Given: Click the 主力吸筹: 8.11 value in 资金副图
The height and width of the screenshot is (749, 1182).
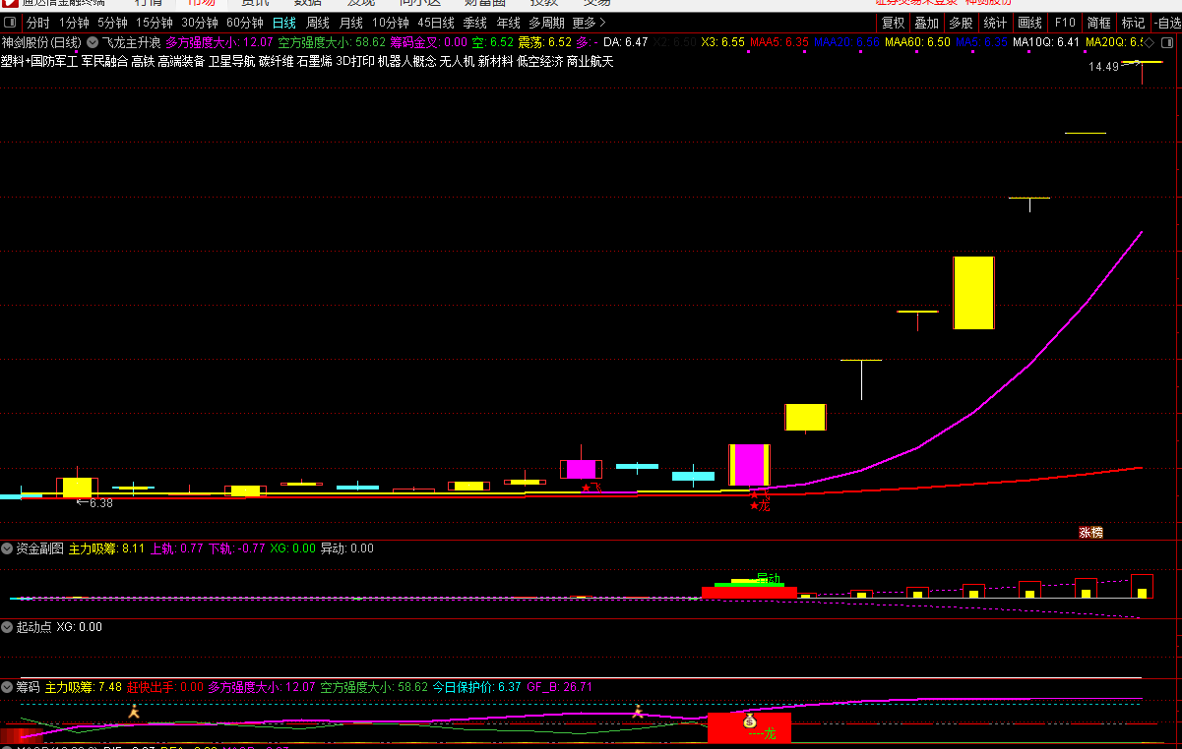Looking at the screenshot, I should tap(106, 548).
